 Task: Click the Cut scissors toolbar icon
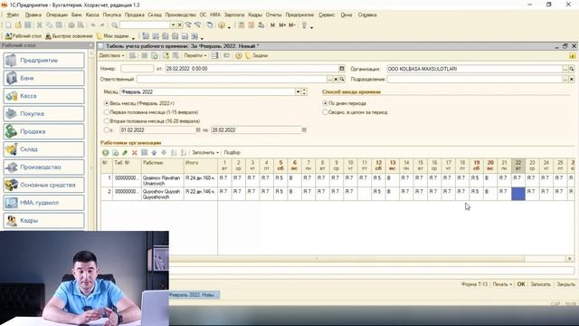coord(40,25)
